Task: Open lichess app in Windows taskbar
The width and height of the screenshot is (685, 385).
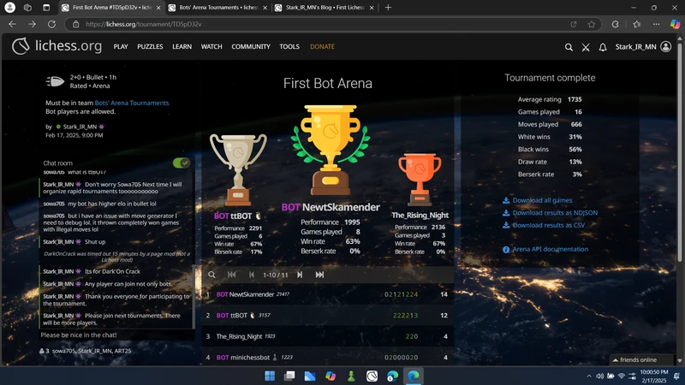Action: pyautogui.click(x=372, y=376)
